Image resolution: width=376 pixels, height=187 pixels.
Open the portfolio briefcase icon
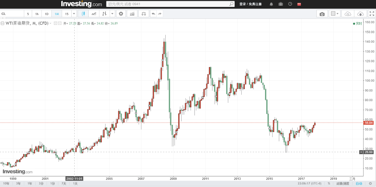click(281, 4)
